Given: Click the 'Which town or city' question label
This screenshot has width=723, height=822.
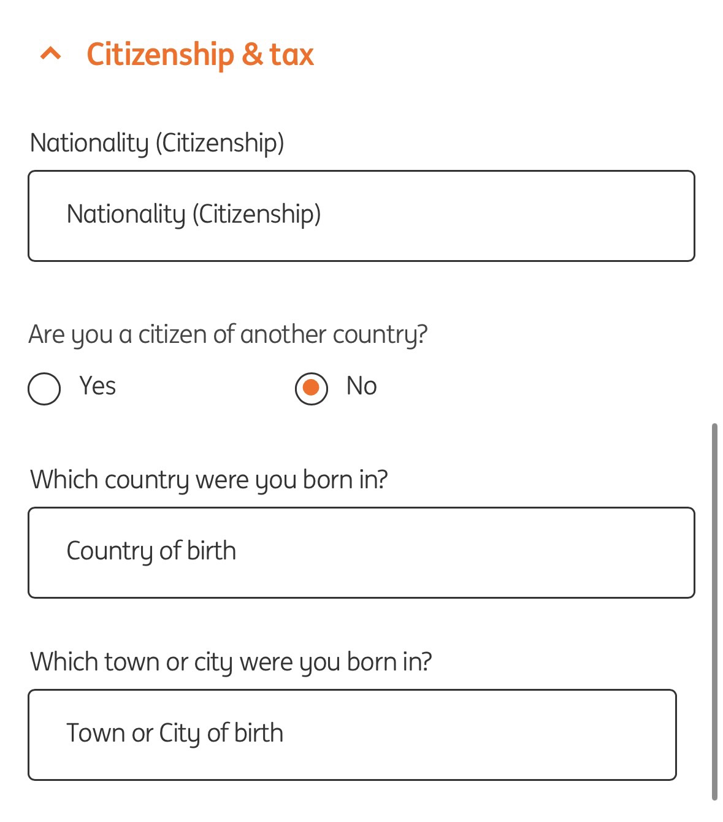Looking at the screenshot, I should [231, 662].
